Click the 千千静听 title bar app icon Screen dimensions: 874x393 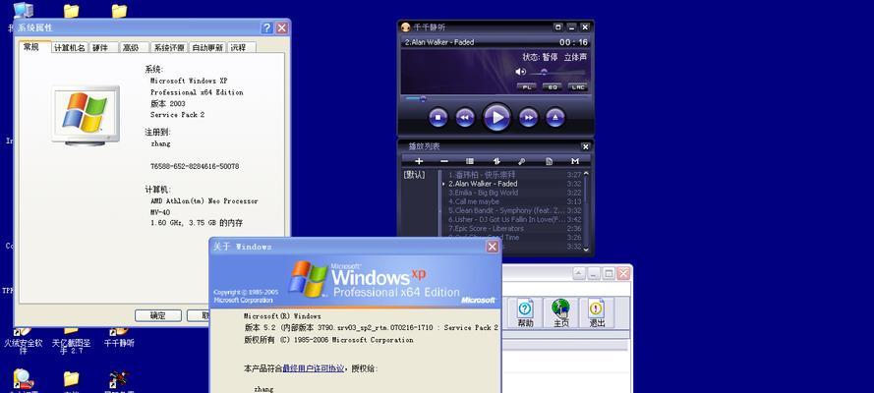pyautogui.click(x=406, y=27)
